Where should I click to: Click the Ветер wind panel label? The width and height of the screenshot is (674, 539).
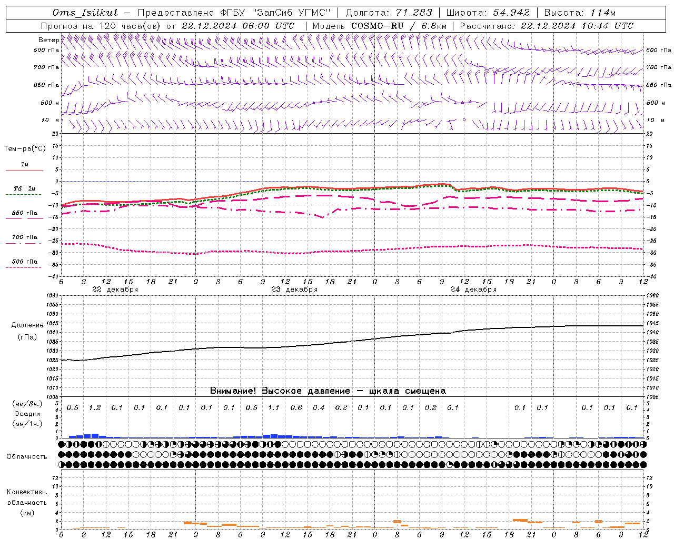point(48,40)
